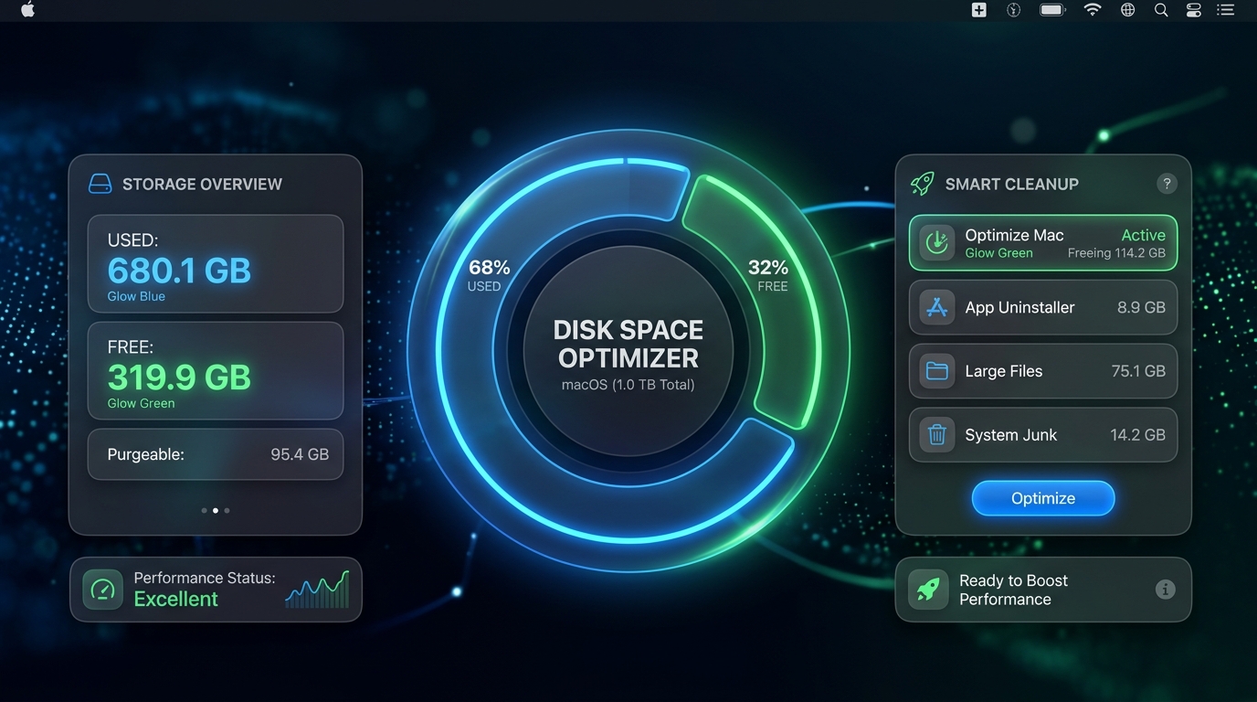The image size is (1257, 702).
Task: Open the Ready to Boost Performance card
Action: tap(1043, 590)
